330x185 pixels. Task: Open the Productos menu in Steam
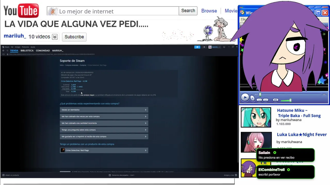[x=25, y=47]
